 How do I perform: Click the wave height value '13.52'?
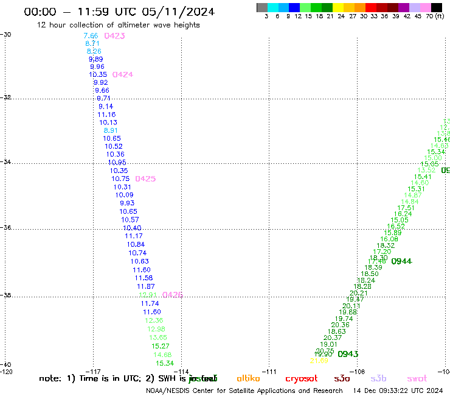point(426,171)
